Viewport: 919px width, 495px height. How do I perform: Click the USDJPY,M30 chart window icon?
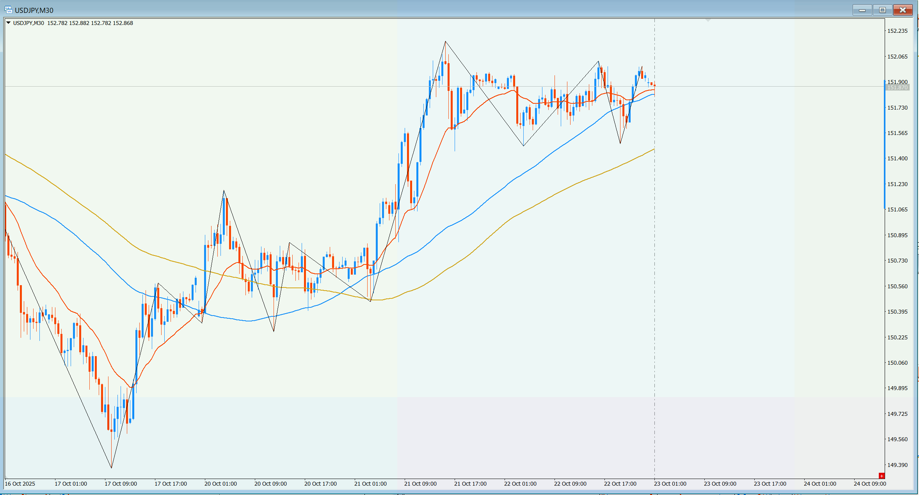point(8,10)
